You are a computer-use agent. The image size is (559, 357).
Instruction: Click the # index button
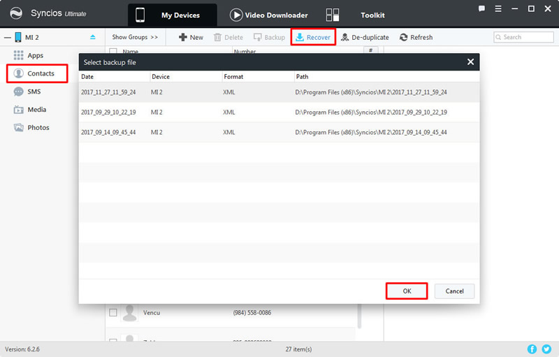point(371,50)
